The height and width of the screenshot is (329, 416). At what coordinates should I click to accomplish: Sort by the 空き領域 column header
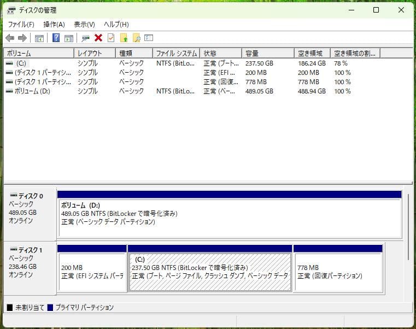(x=312, y=54)
